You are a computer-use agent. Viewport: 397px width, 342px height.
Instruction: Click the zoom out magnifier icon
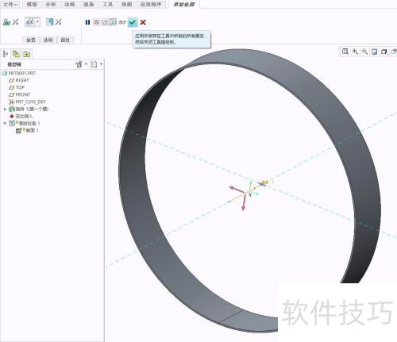[364, 52]
